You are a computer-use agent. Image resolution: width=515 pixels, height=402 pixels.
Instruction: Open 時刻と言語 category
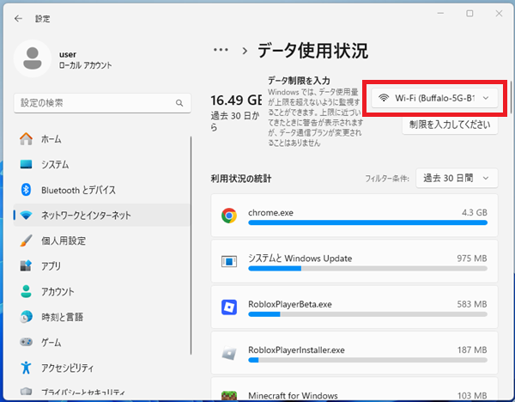pos(102,317)
